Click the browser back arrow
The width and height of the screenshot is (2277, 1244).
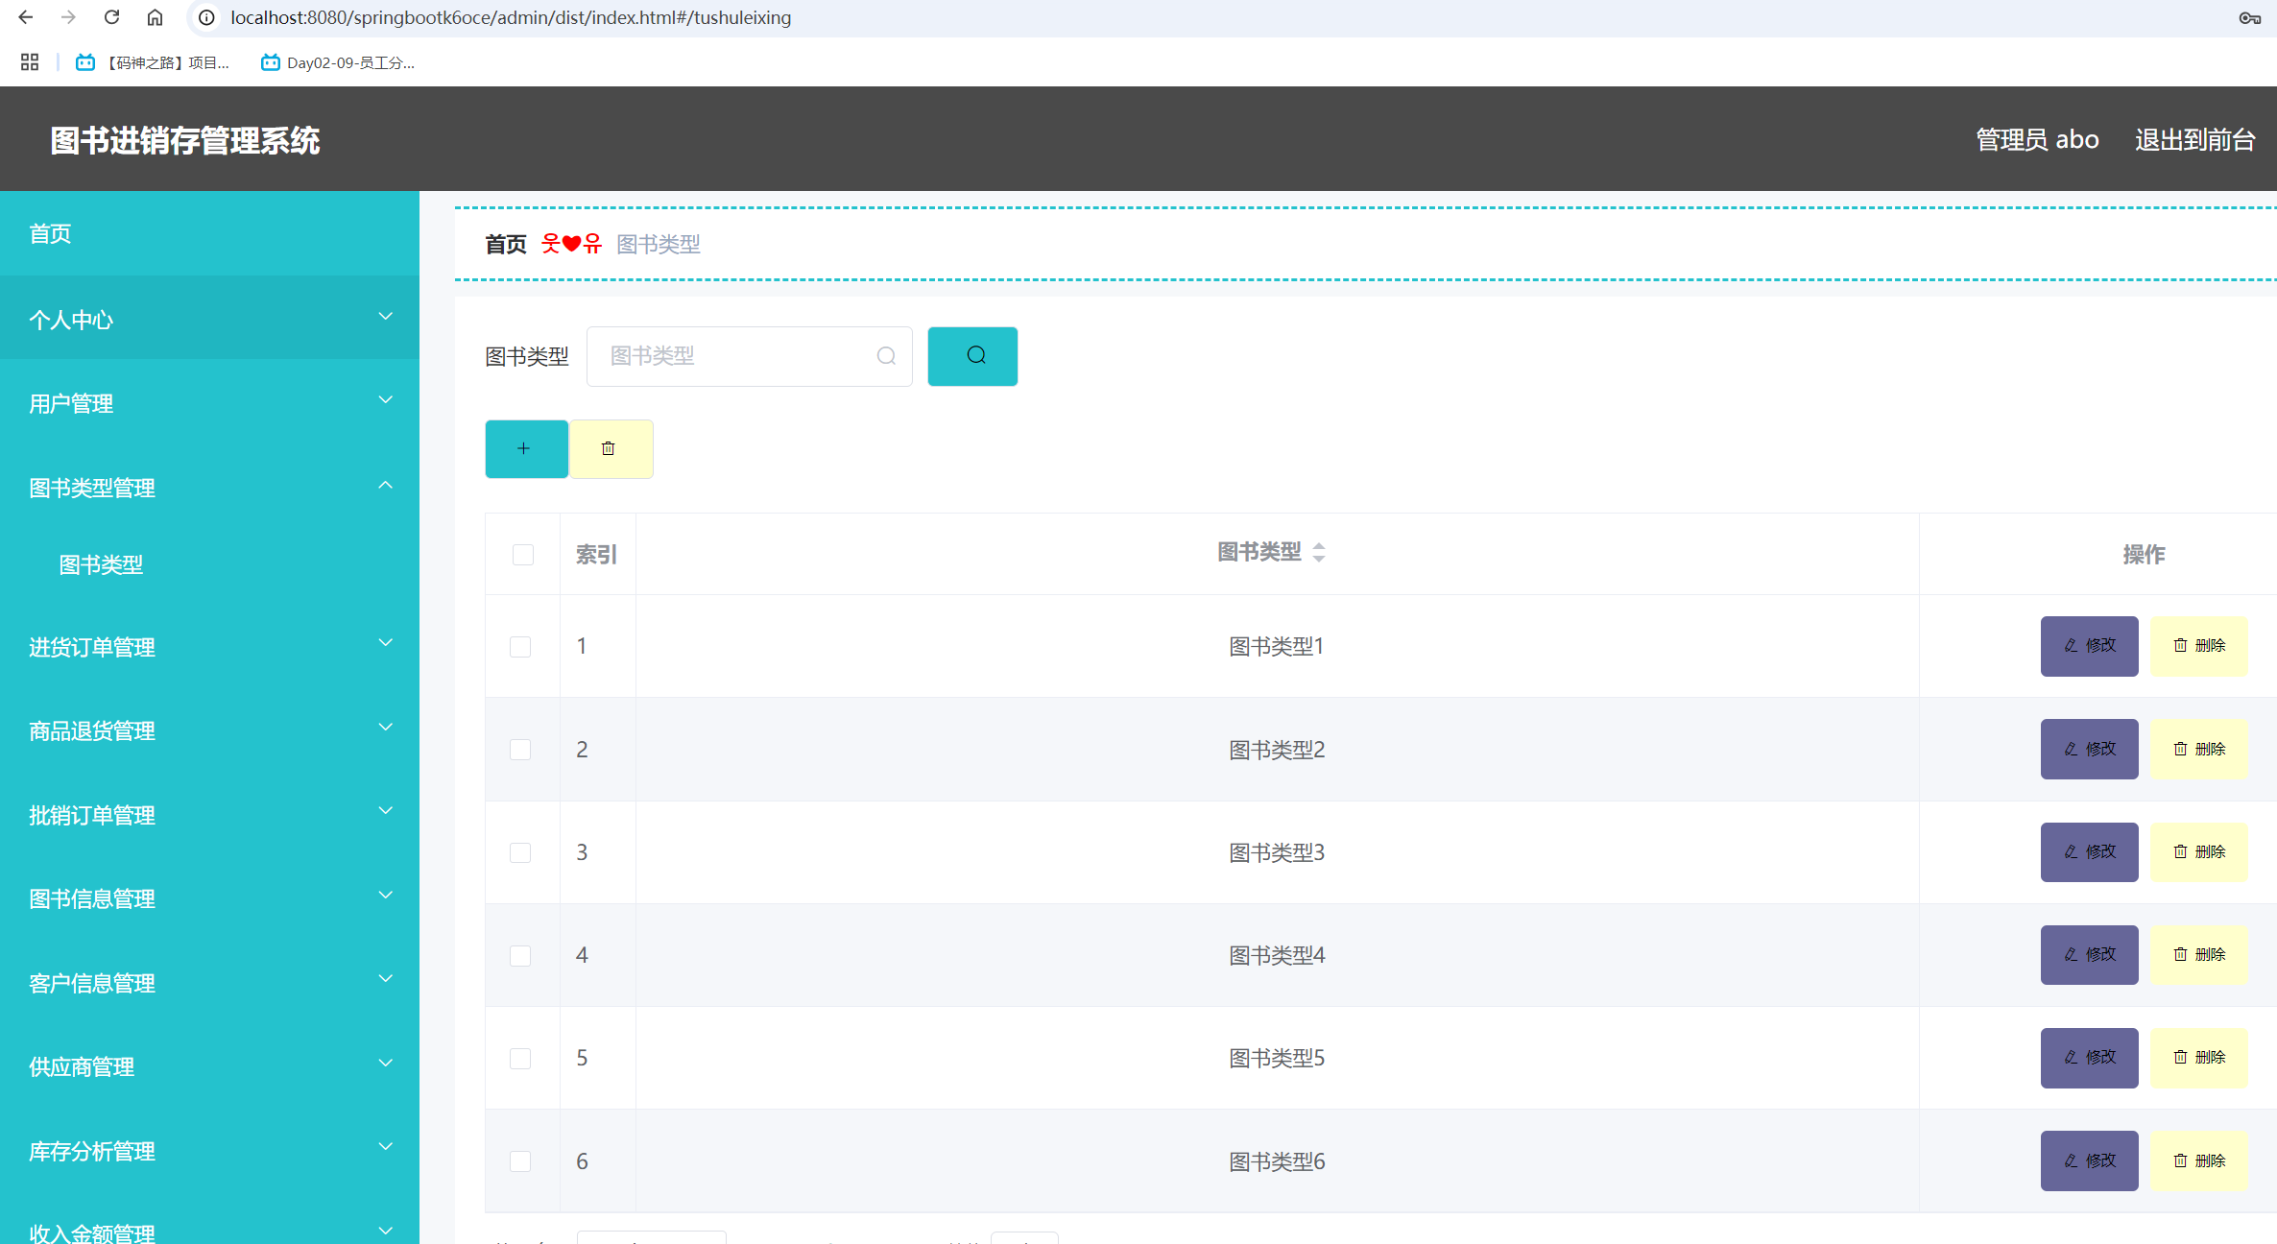tap(26, 17)
